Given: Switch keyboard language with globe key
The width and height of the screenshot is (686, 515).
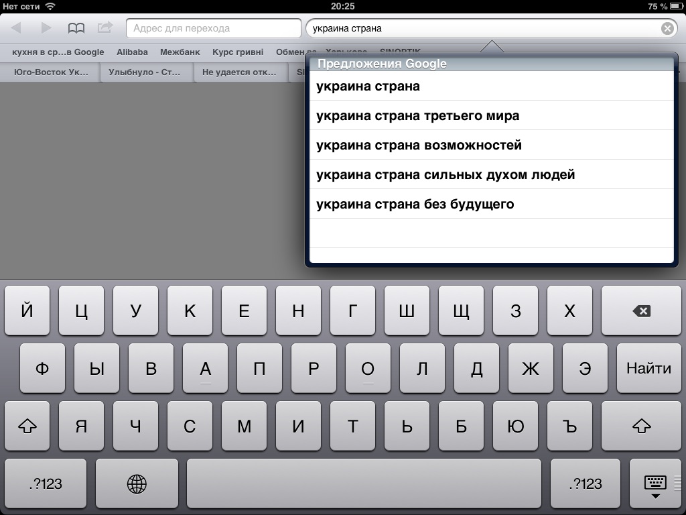Looking at the screenshot, I should 137,484.
